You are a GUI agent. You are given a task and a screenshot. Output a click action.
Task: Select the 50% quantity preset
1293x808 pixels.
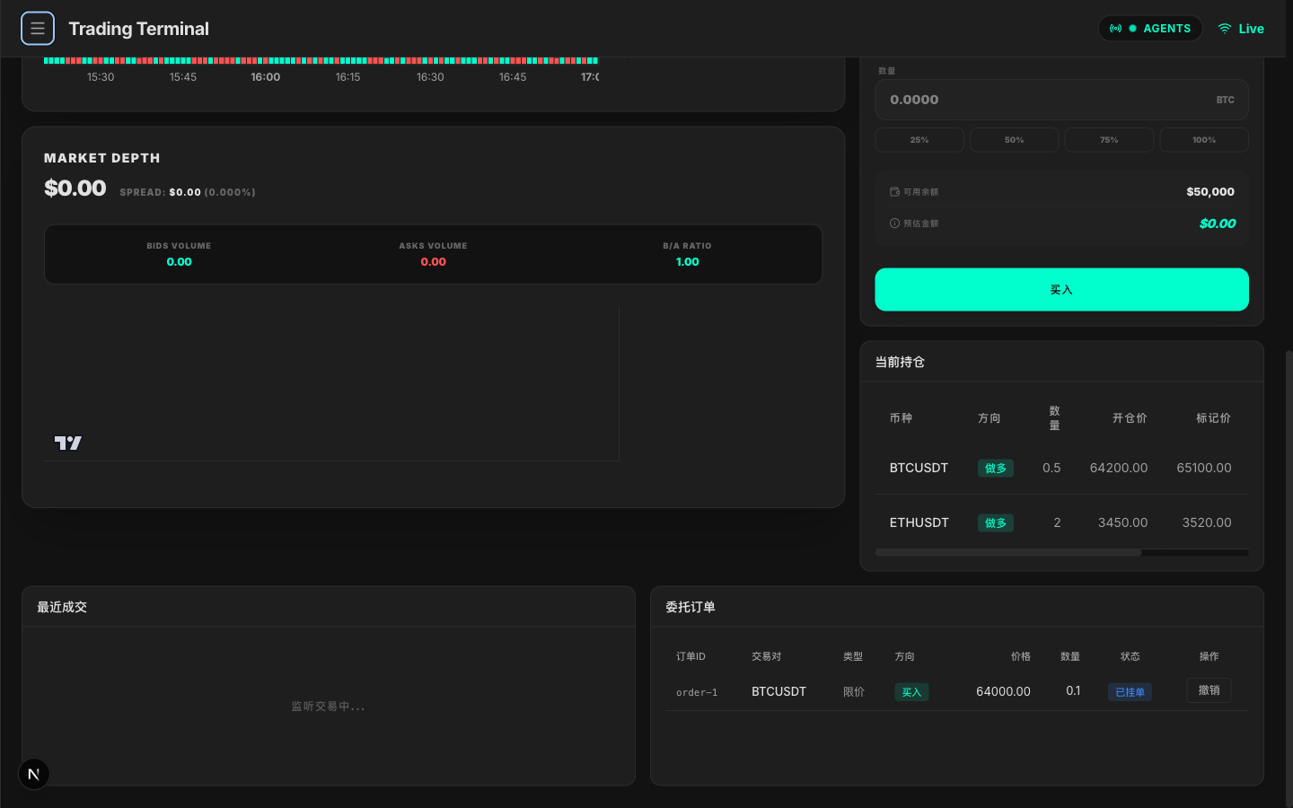1014,140
